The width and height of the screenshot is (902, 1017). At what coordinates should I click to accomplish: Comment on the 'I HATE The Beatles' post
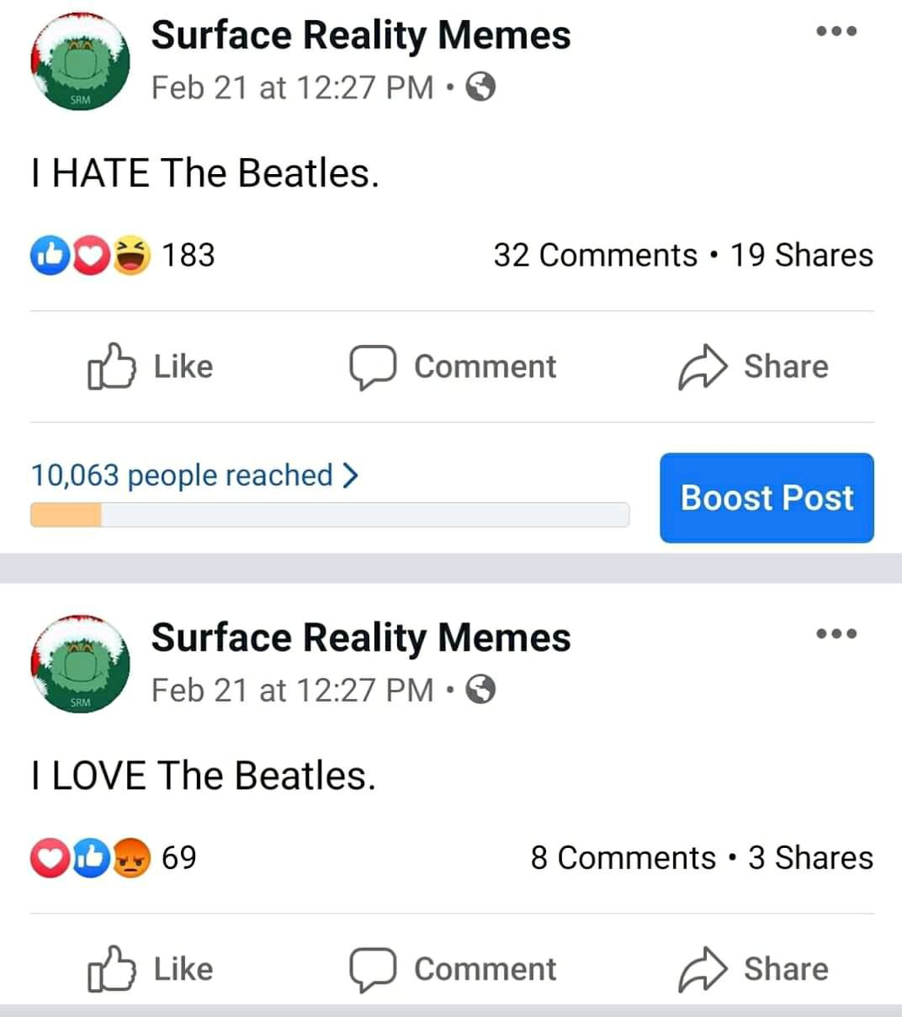point(453,367)
